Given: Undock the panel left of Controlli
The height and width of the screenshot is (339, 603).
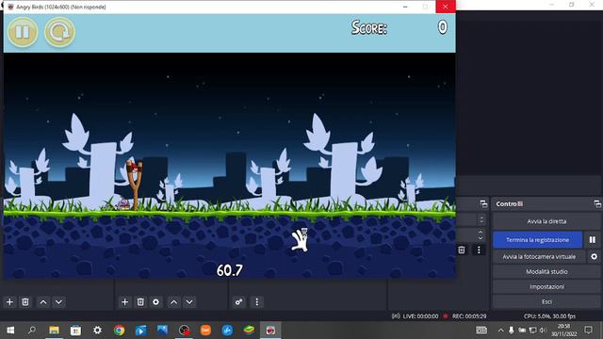Looking at the screenshot, I should tap(483, 204).
